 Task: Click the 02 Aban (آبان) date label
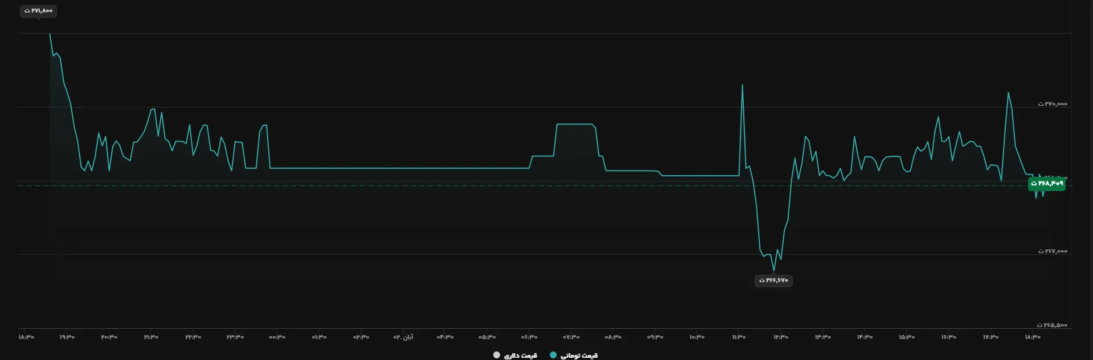click(x=403, y=337)
